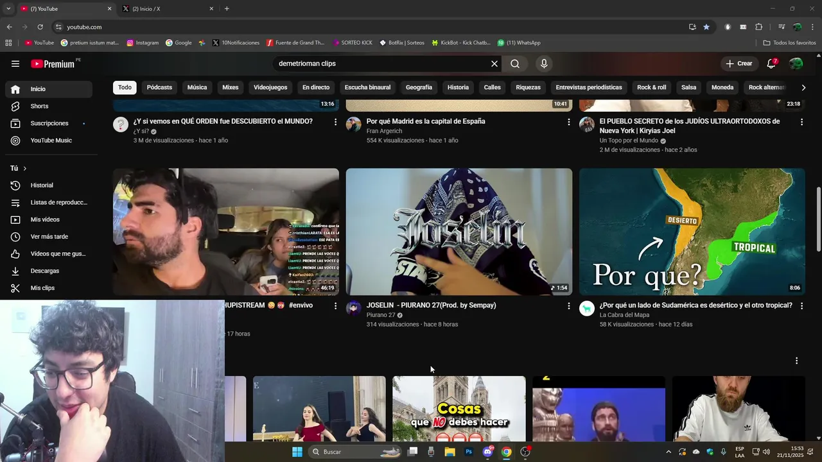Expand the Tú section chevron
Image resolution: width=822 pixels, height=462 pixels.
pos(24,168)
